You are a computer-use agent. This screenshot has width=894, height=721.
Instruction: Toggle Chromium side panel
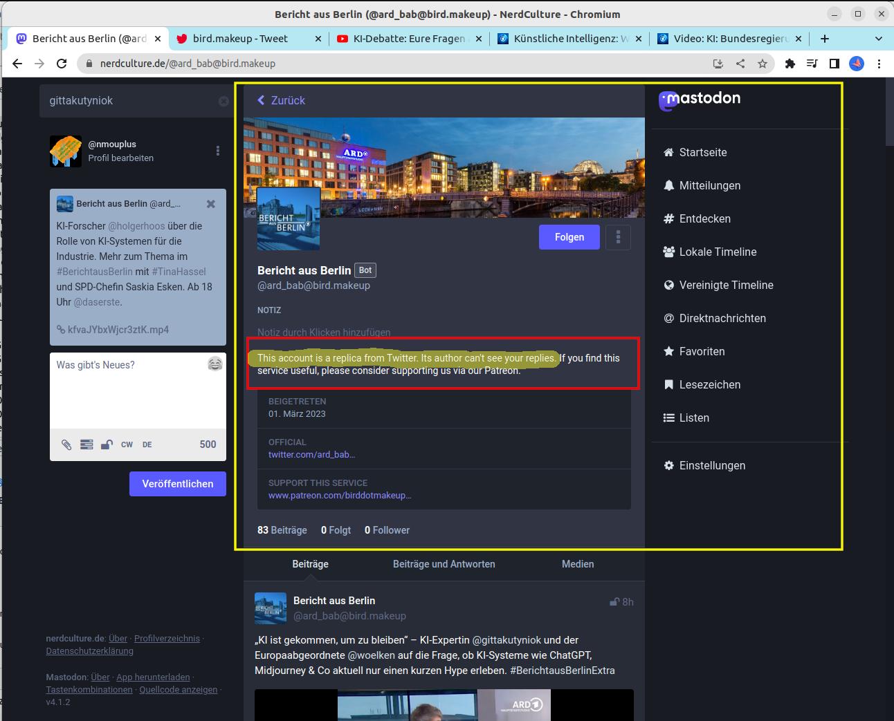pos(834,64)
